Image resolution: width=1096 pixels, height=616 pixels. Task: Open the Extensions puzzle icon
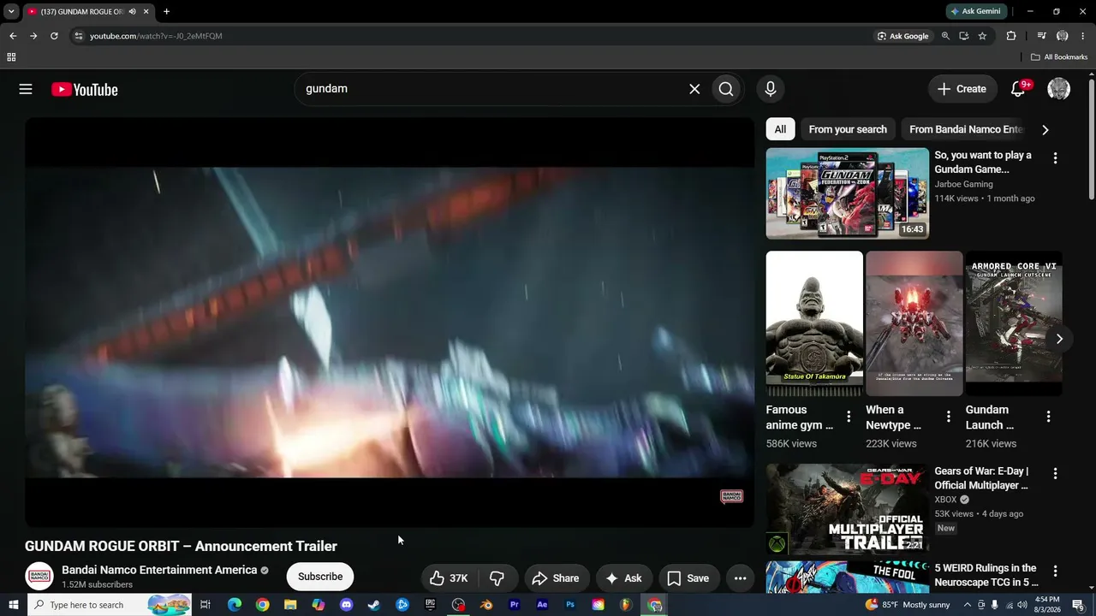[1011, 36]
